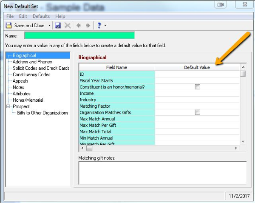Open the Help button dropdown arrow
The height and width of the screenshot is (203, 255).
tap(105, 26)
